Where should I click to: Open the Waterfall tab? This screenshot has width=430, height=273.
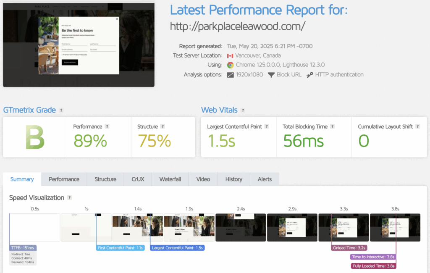tap(170, 179)
